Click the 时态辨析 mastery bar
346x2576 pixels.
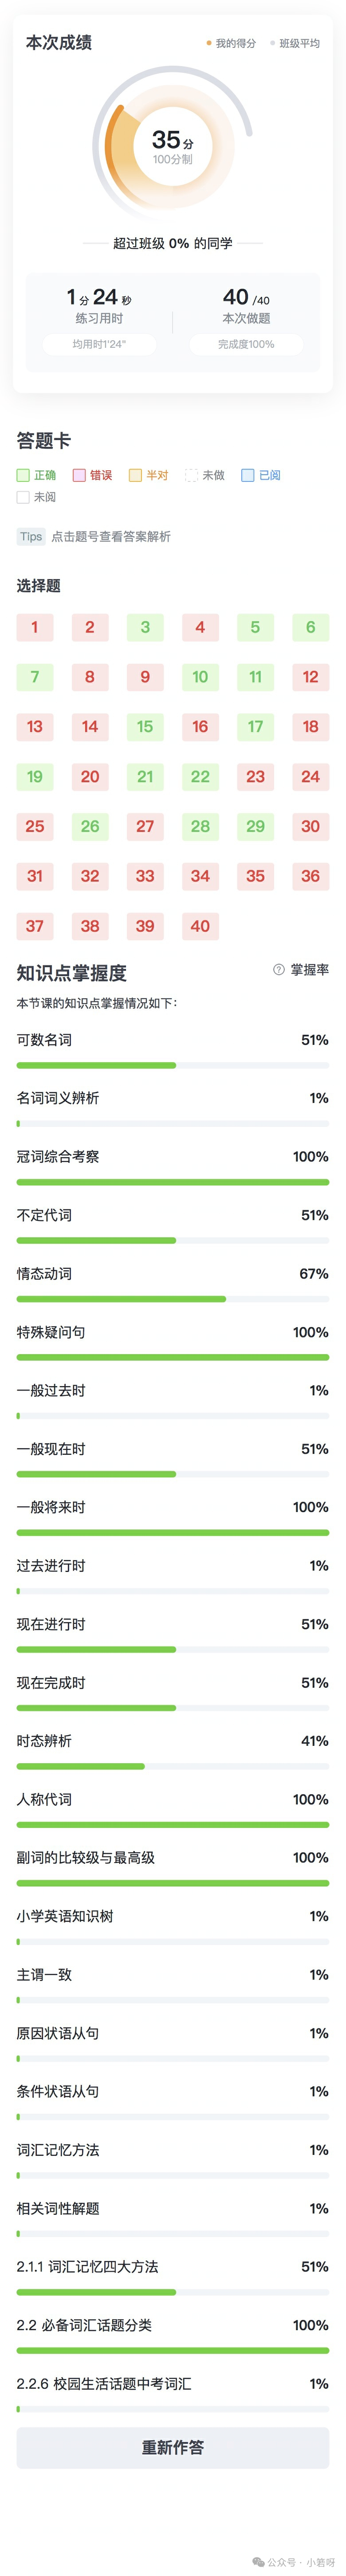coord(173,1766)
